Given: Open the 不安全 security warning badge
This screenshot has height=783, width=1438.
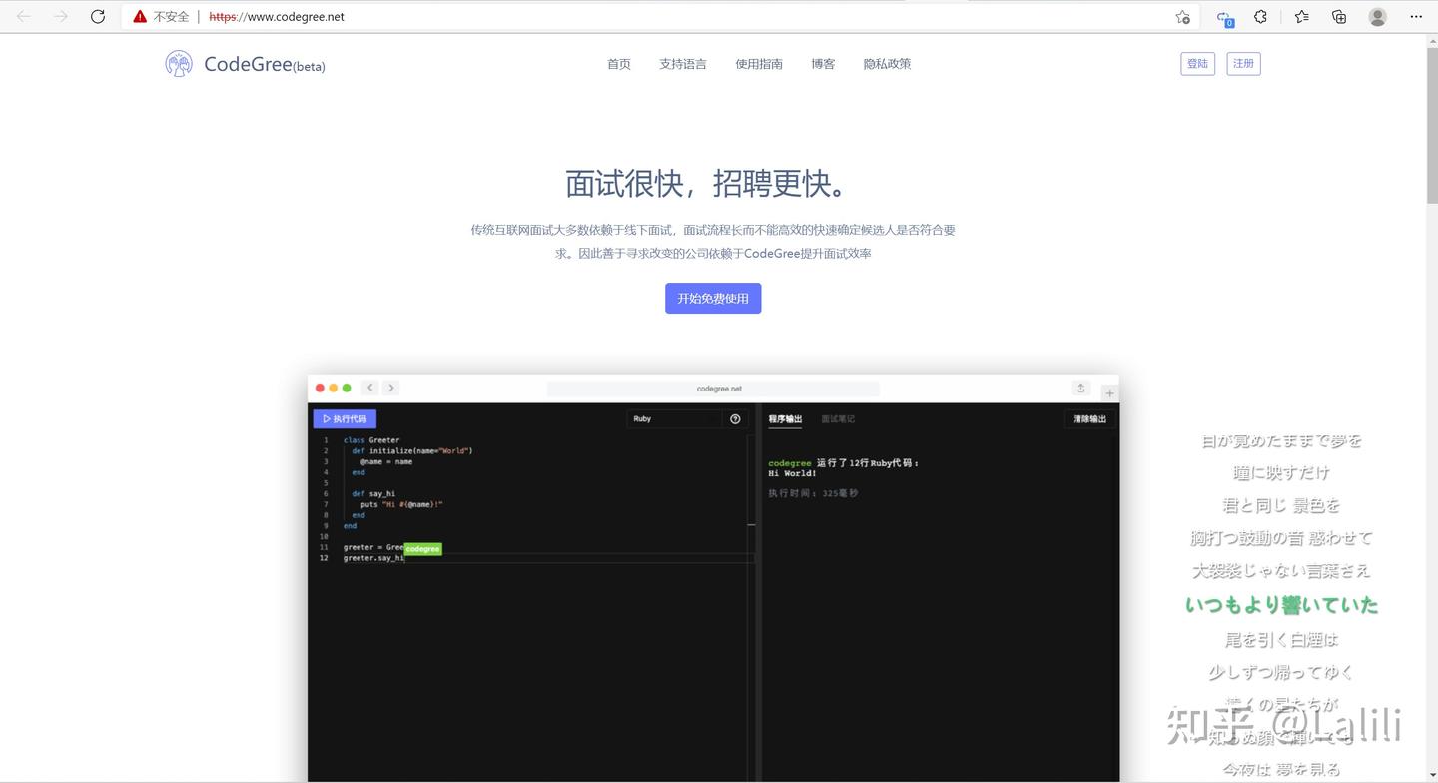Looking at the screenshot, I should click(160, 16).
